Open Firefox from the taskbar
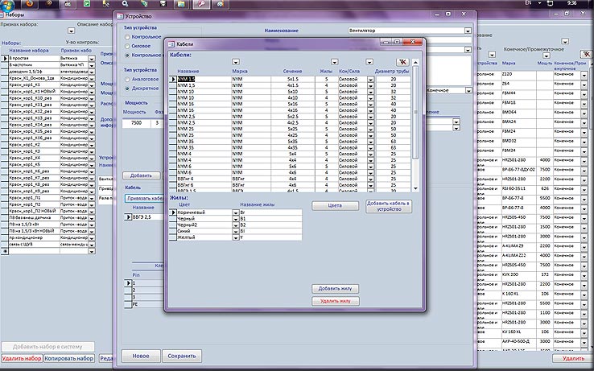The width and height of the screenshot is (594, 371). 30,4
